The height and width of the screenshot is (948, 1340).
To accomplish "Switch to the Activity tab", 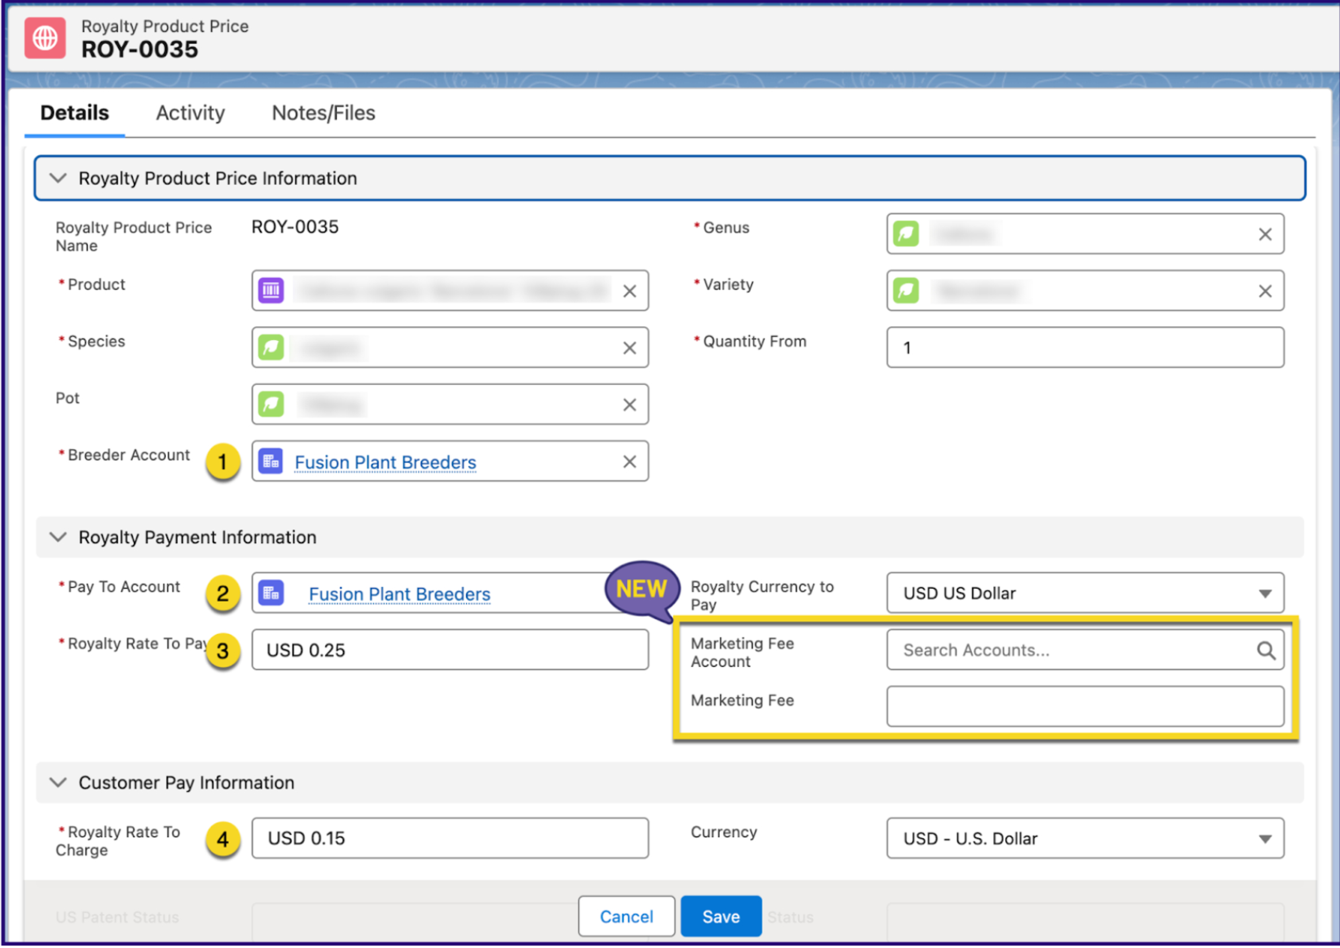I will click(190, 113).
